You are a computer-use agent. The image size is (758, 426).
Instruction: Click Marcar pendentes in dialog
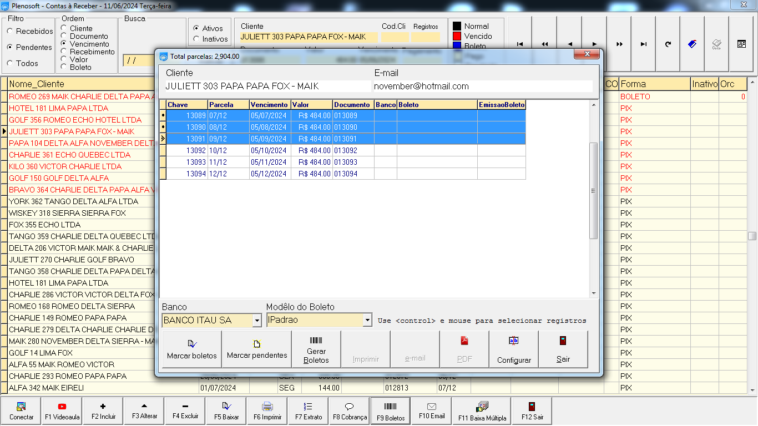pyautogui.click(x=257, y=349)
